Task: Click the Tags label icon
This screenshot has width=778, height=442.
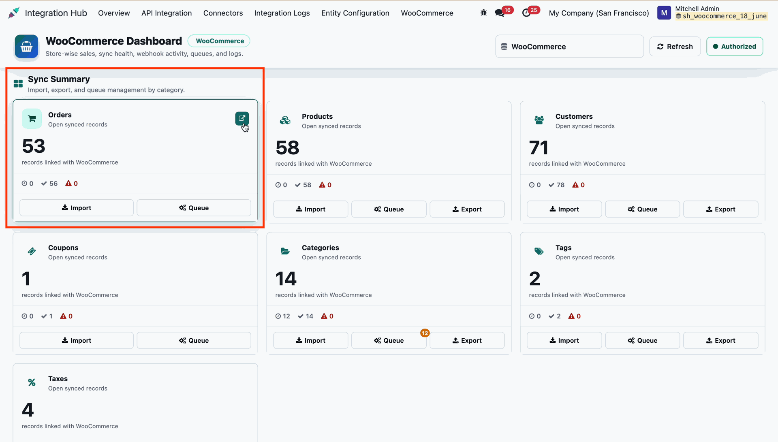Action: click(x=539, y=252)
